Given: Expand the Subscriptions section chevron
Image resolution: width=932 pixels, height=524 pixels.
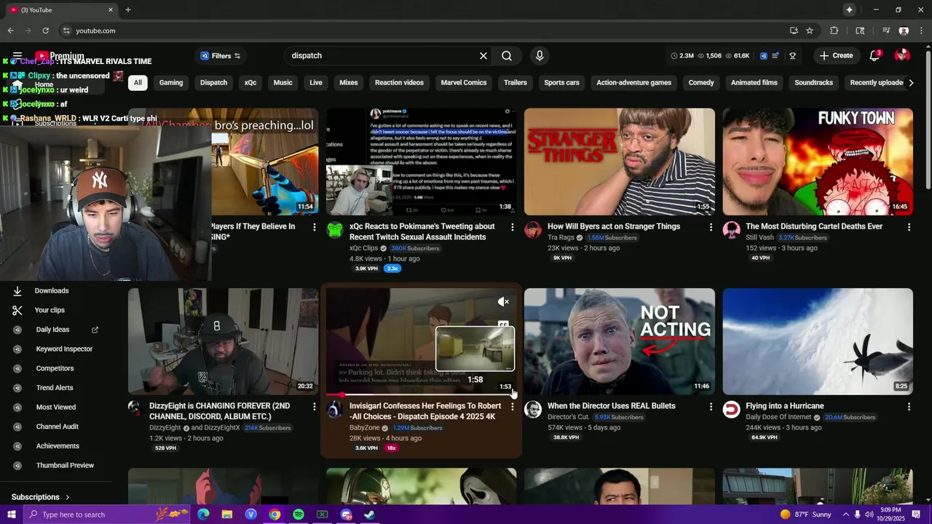Looking at the screenshot, I should 68,497.
